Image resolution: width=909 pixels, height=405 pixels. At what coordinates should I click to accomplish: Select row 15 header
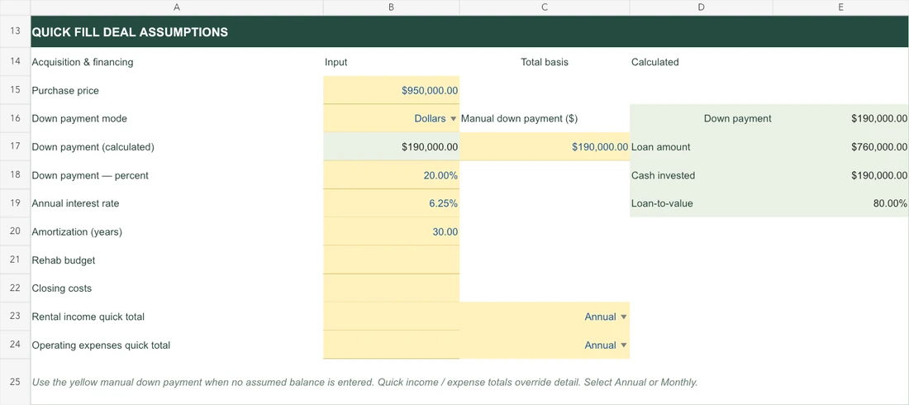[15, 90]
